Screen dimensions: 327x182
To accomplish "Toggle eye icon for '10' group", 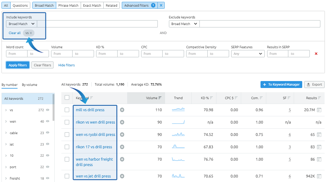I will coord(47,155).
